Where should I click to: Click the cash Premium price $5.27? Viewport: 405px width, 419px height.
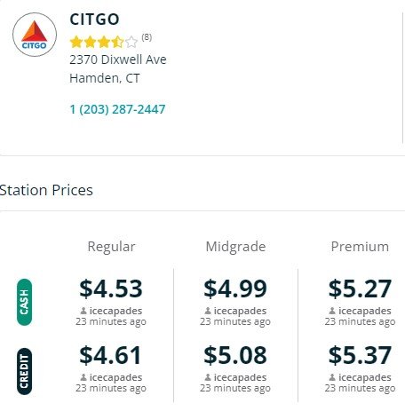pos(360,289)
